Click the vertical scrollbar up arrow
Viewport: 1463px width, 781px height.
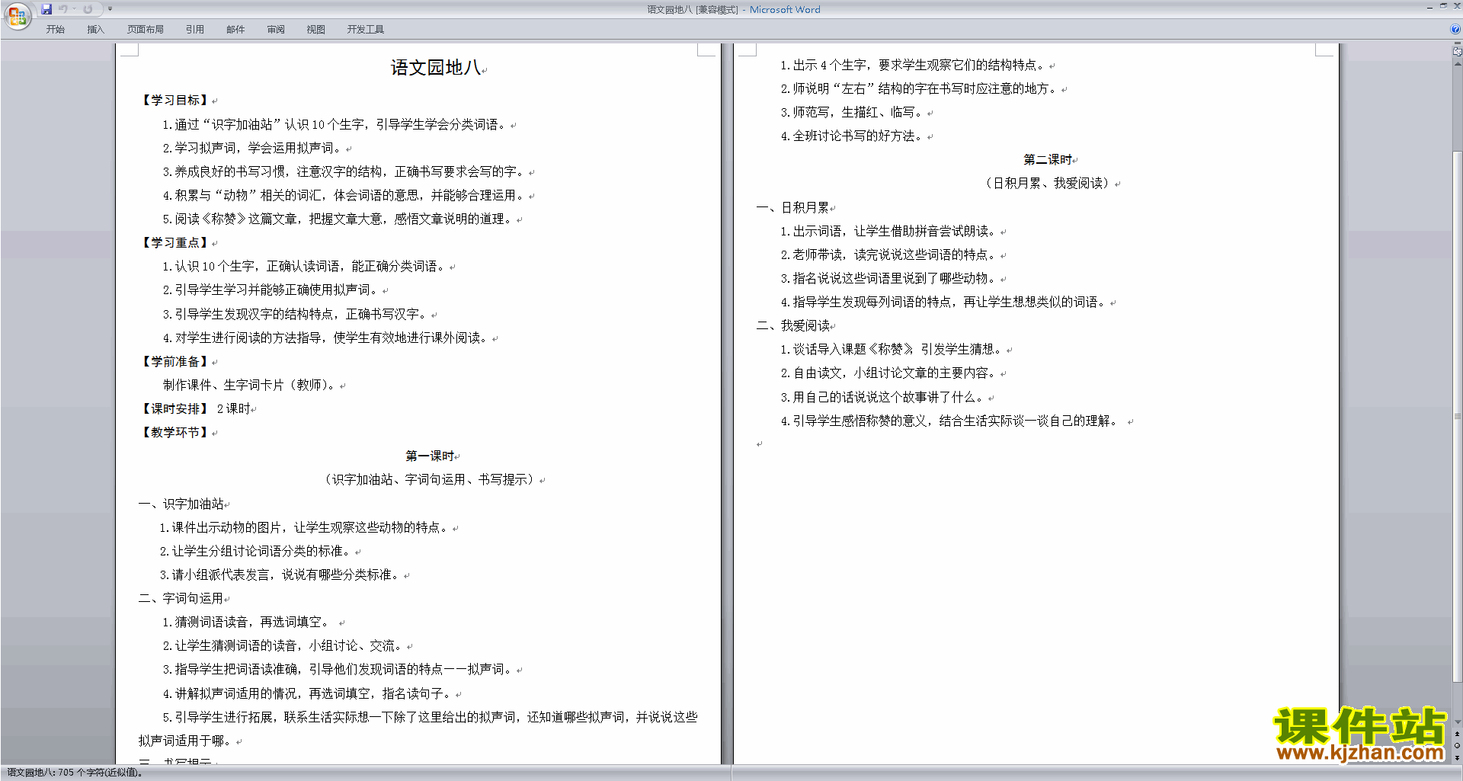coord(1458,64)
